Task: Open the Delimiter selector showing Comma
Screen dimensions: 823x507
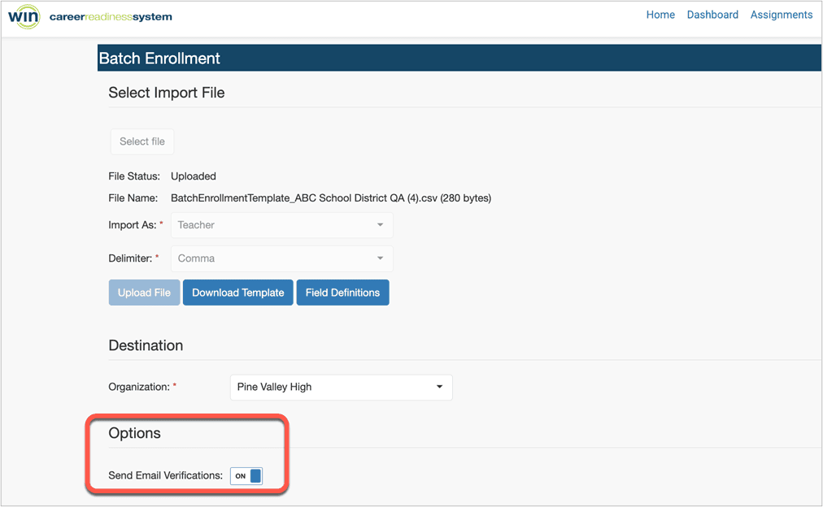Action: tap(281, 258)
